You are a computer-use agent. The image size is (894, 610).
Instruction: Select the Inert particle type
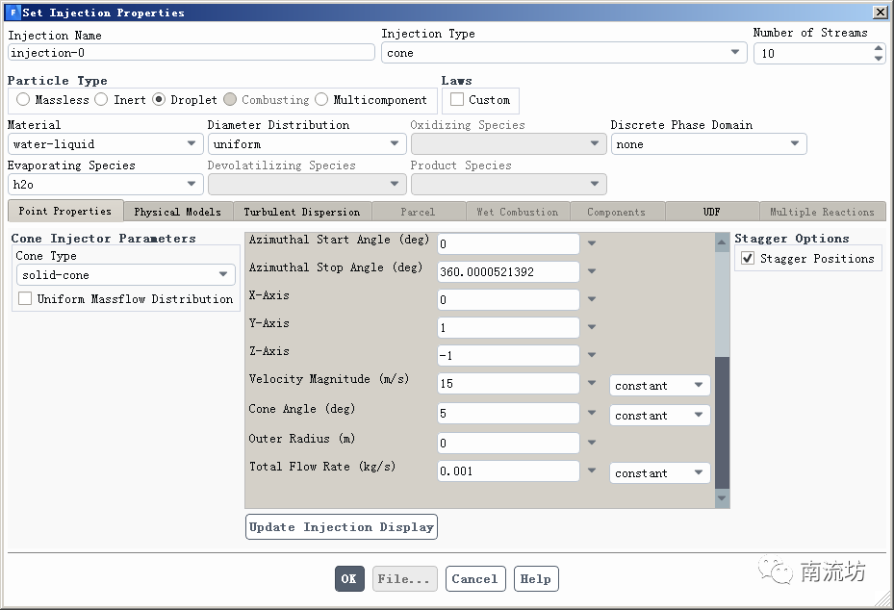click(x=101, y=99)
